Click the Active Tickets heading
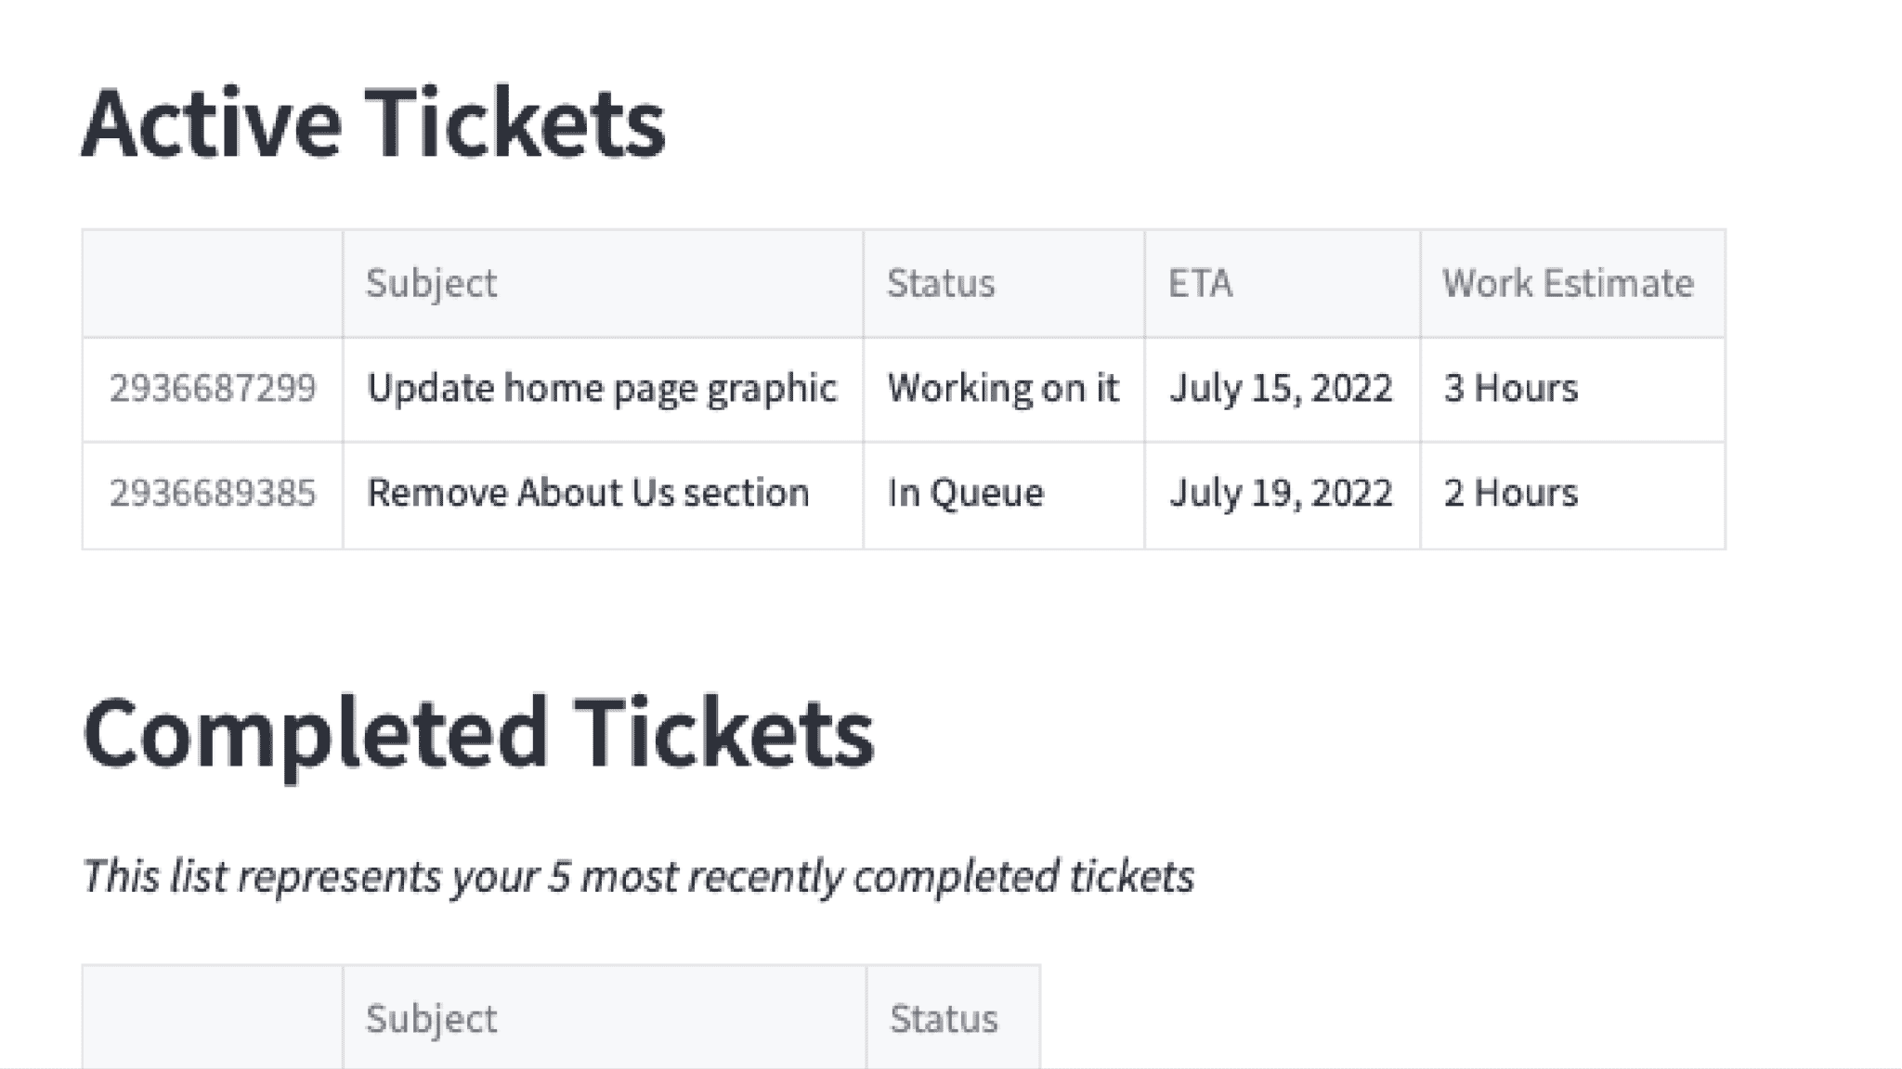 click(x=373, y=123)
